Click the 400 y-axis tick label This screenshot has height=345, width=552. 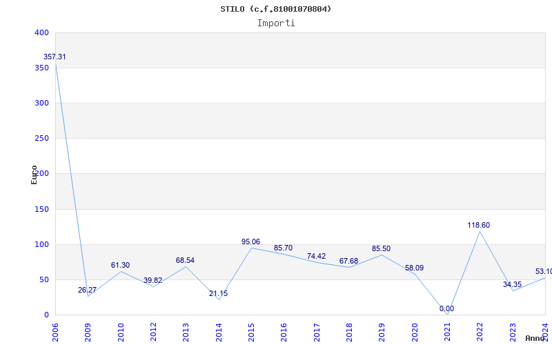41,32
